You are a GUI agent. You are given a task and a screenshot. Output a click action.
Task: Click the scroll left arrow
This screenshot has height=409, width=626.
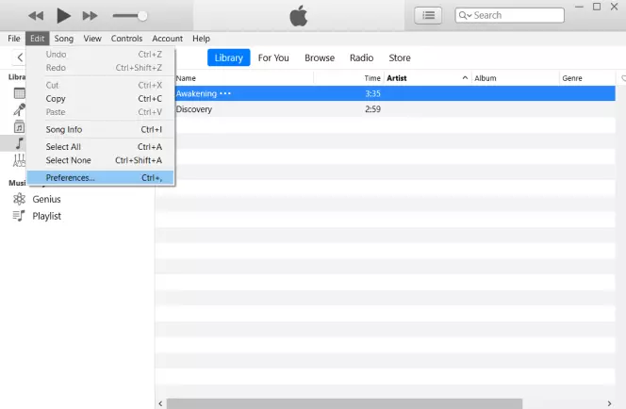[x=160, y=403]
